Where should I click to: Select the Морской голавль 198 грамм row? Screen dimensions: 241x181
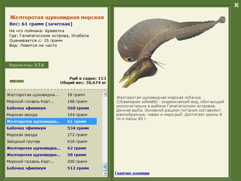[51, 102]
